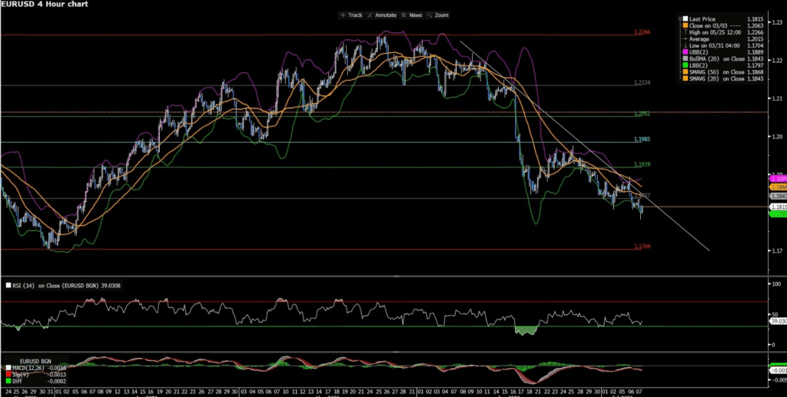
Task: Click the 1.2266 resistance level label
Action: point(642,32)
